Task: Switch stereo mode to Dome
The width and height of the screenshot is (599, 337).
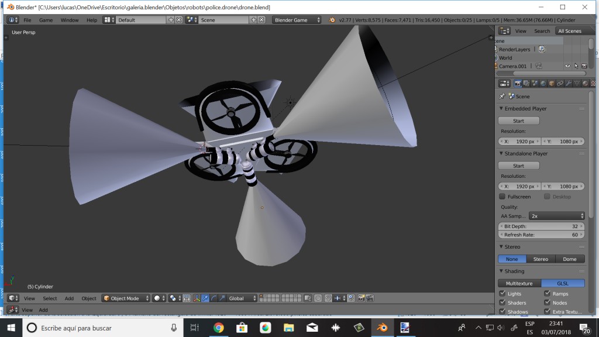Action: click(x=570, y=259)
